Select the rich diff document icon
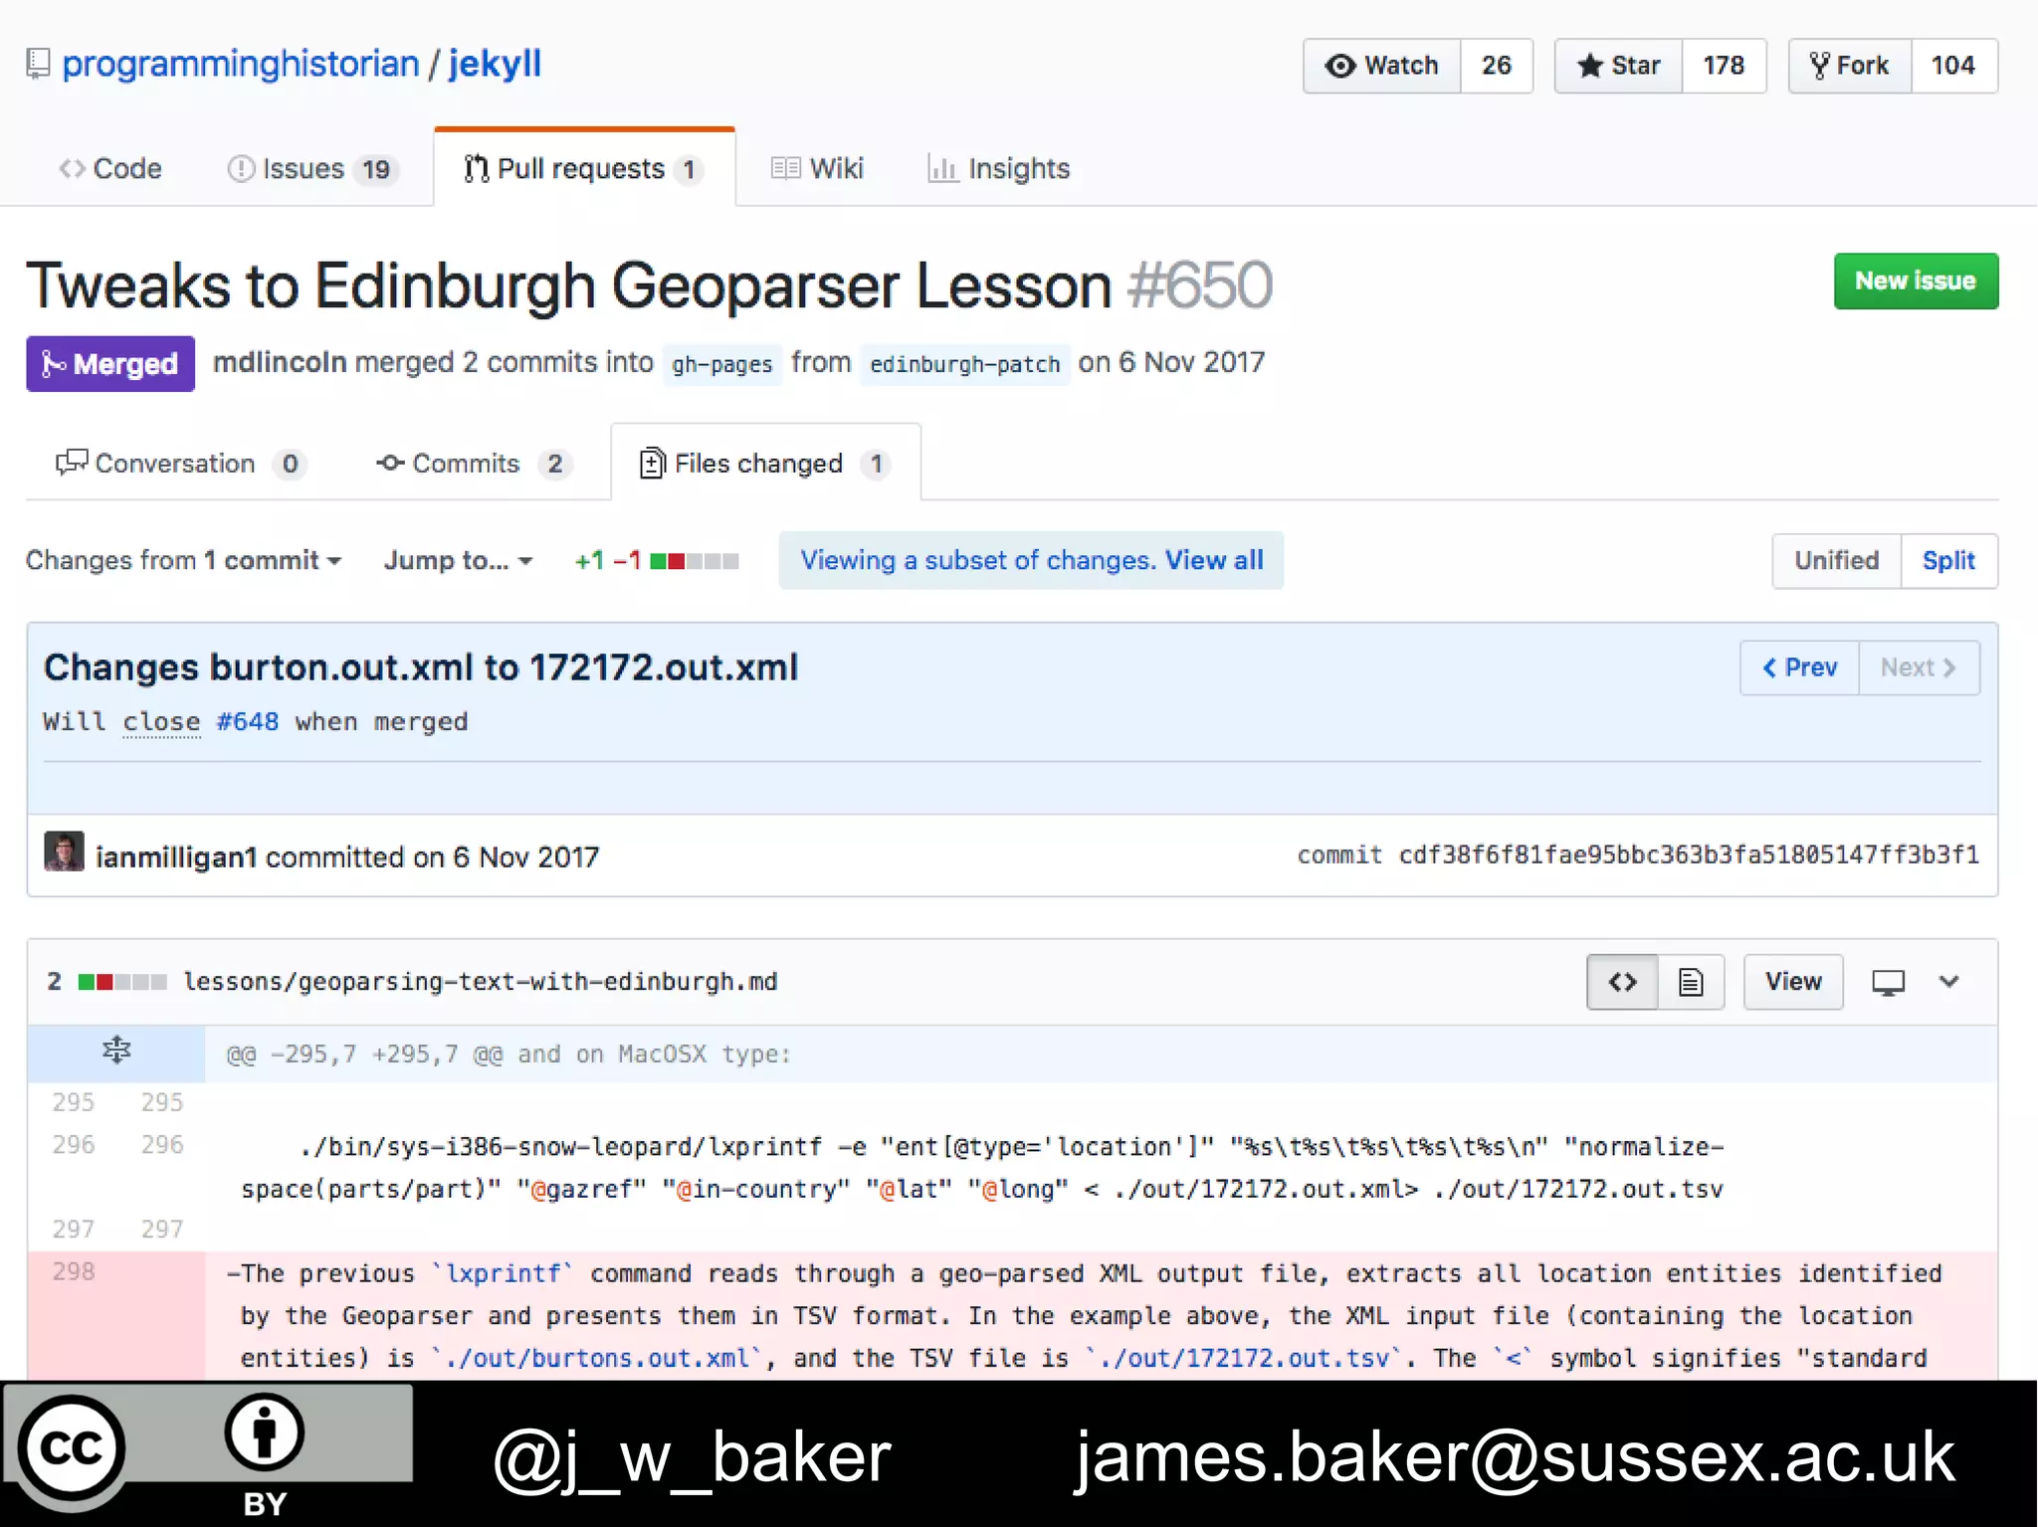The image size is (2038, 1527). pyautogui.click(x=1691, y=982)
